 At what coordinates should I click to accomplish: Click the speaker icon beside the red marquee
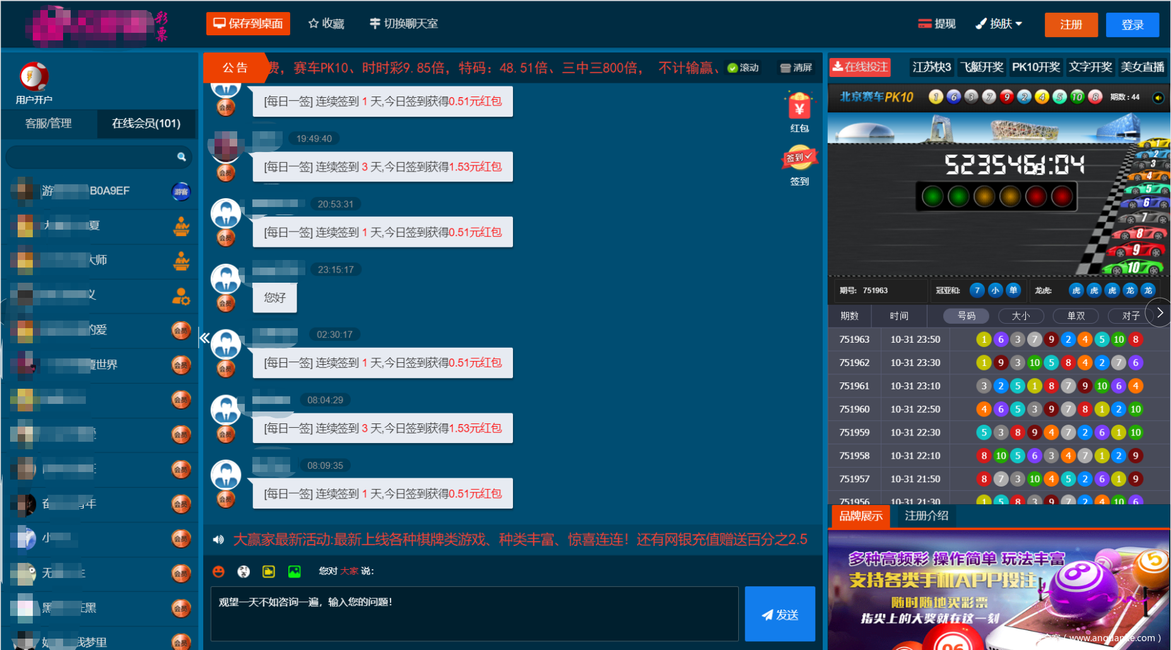coord(218,540)
